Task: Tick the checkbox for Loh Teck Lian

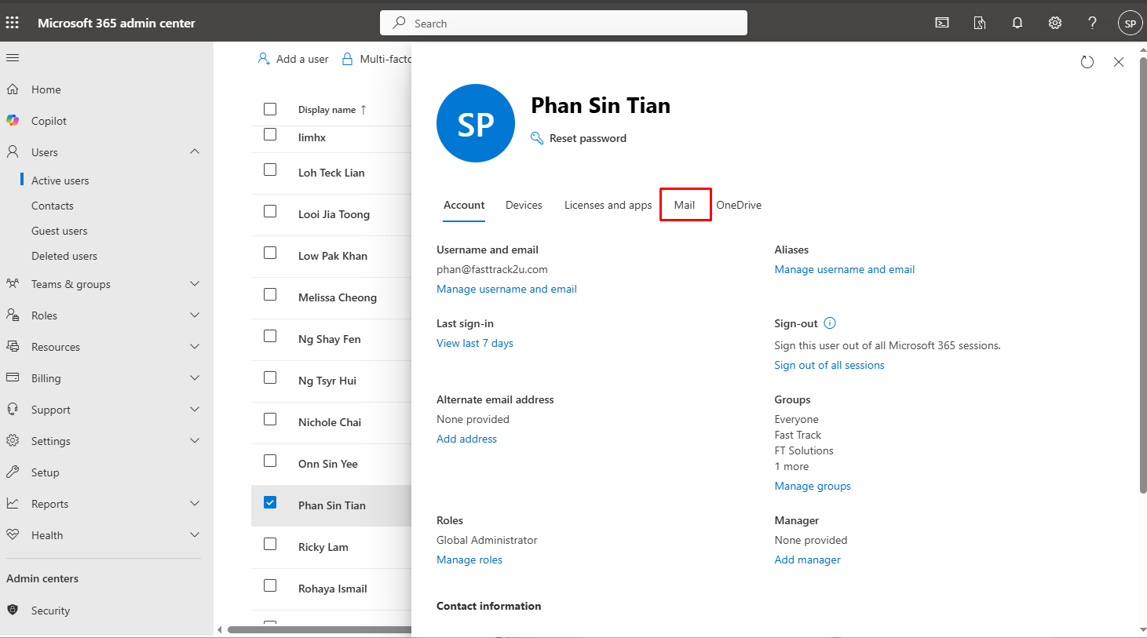Action: (x=270, y=170)
